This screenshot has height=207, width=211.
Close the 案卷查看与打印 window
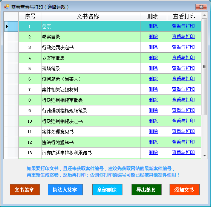pos(201,7)
